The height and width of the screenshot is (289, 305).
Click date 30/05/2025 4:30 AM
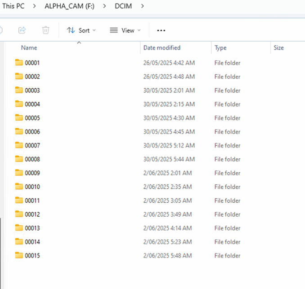pos(169,118)
